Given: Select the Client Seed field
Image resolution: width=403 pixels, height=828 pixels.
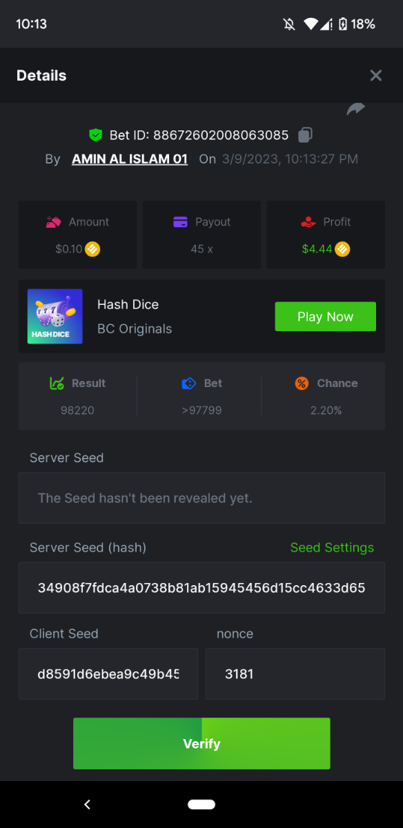Looking at the screenshot, I should click(108, 674).
